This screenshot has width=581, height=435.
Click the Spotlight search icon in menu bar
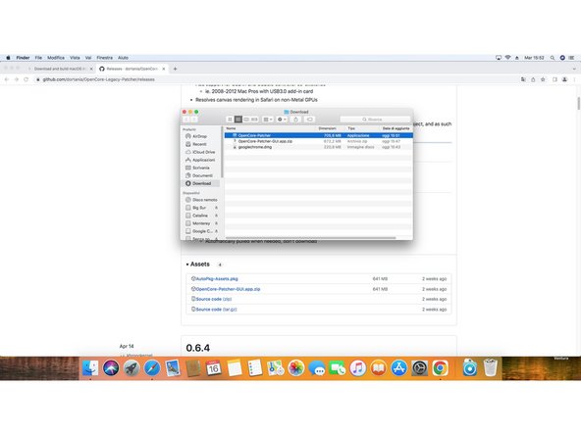553,58
